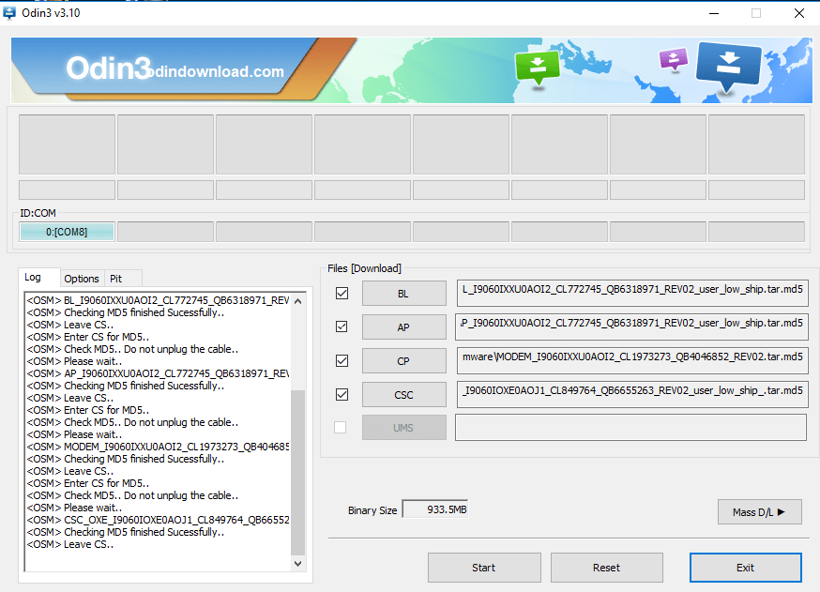
Task: Click the CSC file path field
Action: (x=632, y=395)
